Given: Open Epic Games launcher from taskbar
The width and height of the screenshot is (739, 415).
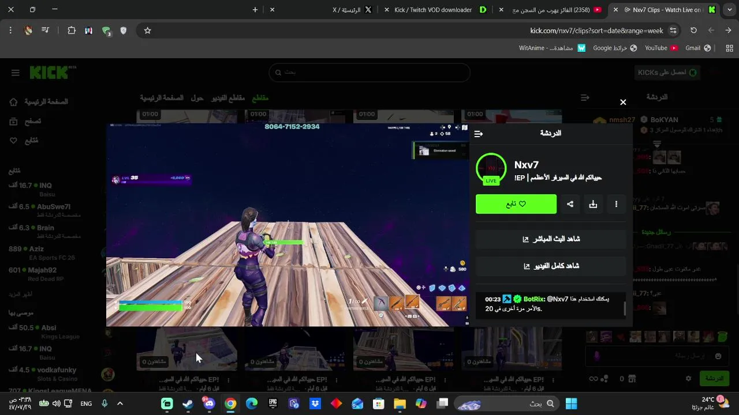Looking at the screenshot, I should click(x=273, y=403).
